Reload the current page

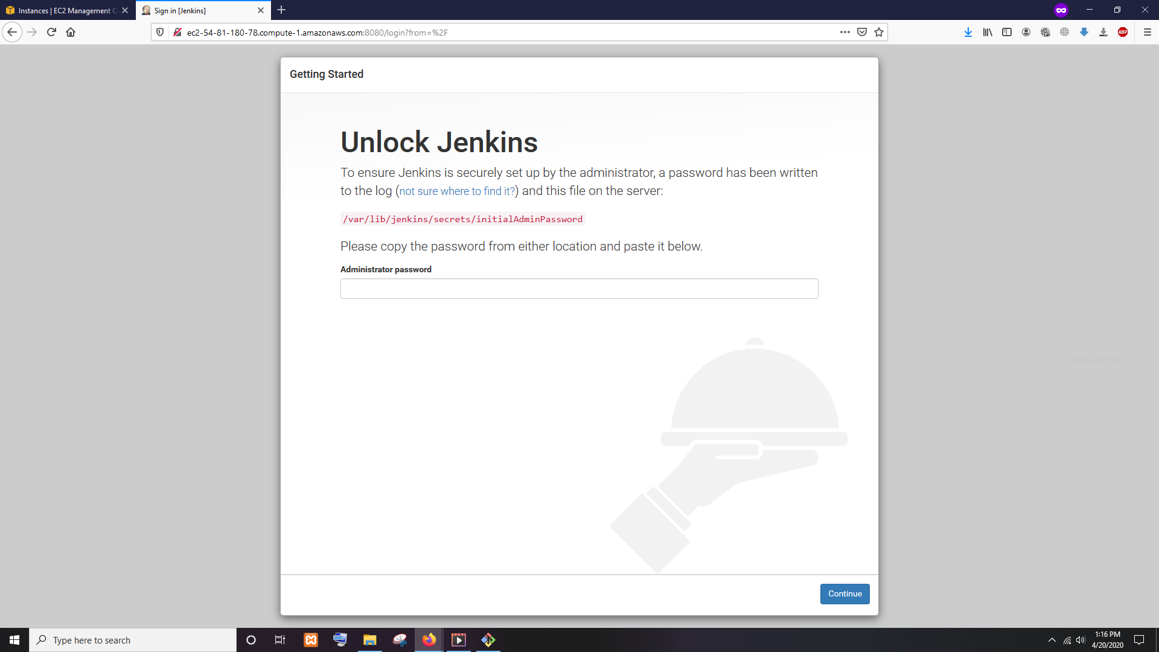pos(51,33)
